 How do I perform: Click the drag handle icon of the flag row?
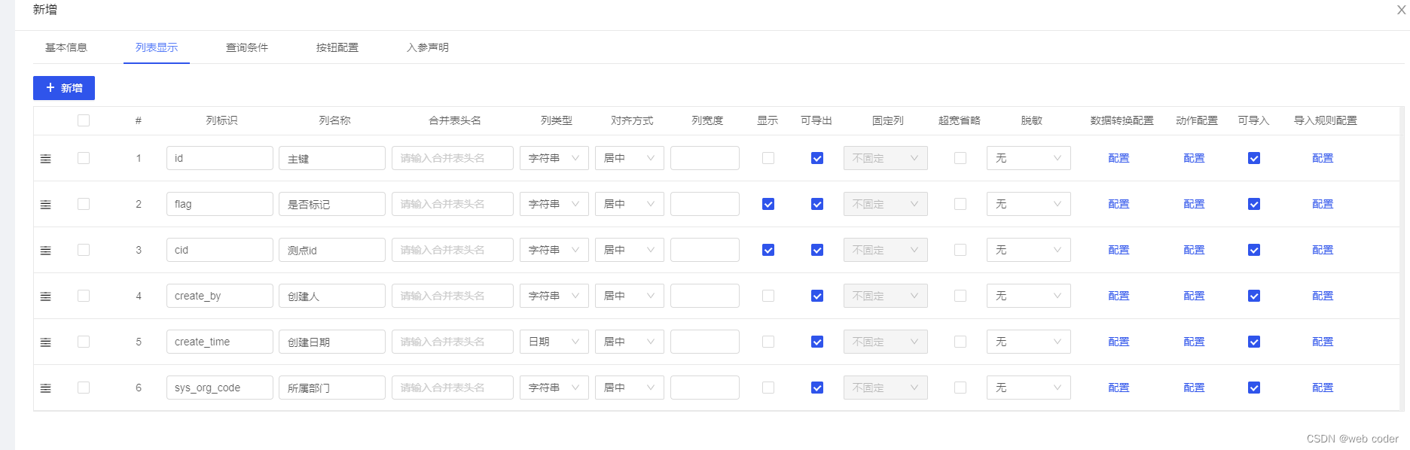click(x=46, y=205)
